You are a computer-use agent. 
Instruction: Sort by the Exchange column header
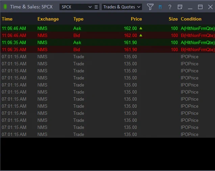pos(48,19)
